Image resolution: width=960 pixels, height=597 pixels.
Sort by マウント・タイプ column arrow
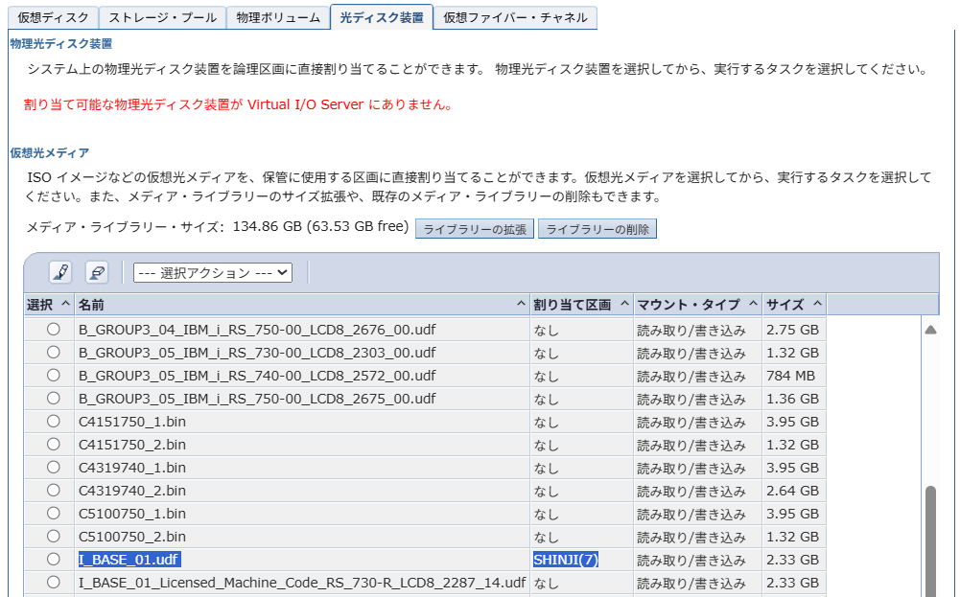pos(753,304)
